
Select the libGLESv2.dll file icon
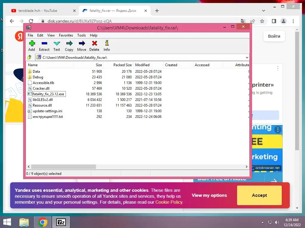(29, 99)
